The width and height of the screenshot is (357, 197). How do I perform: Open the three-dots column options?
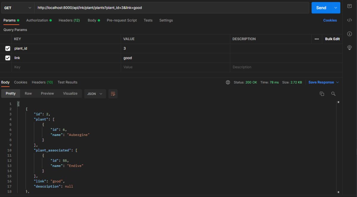(x=317, y=39)
